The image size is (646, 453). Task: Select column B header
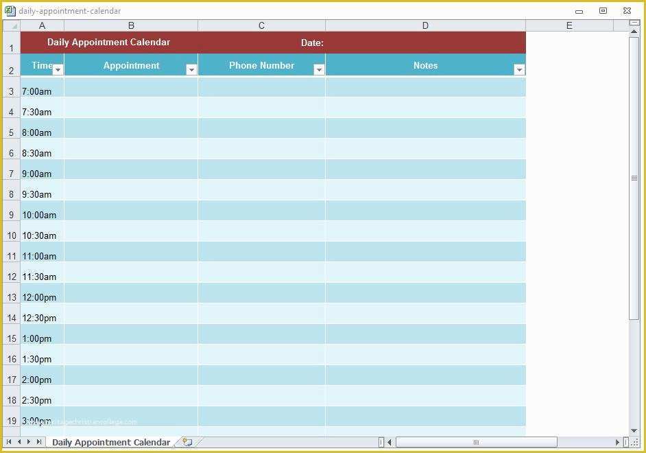131,25
